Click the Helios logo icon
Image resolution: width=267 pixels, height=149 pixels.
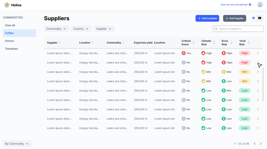tap(7, 5)
